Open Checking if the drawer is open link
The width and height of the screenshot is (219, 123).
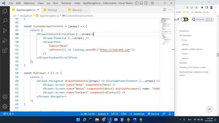click(193, 67)
